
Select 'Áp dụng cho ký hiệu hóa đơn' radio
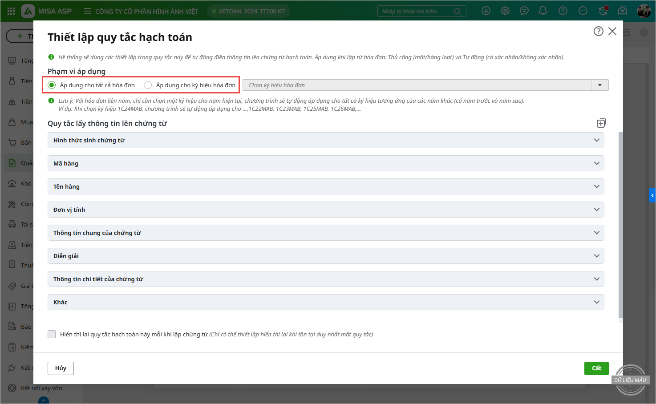coord(148,85)
